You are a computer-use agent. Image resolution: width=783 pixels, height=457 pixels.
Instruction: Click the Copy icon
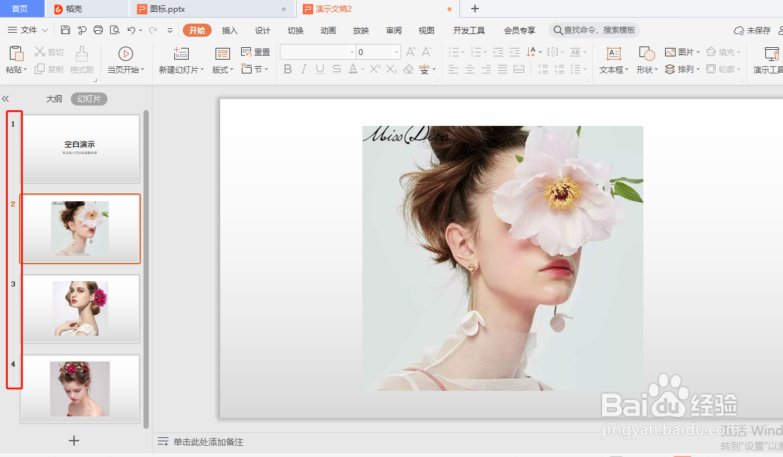pos(39,69)
